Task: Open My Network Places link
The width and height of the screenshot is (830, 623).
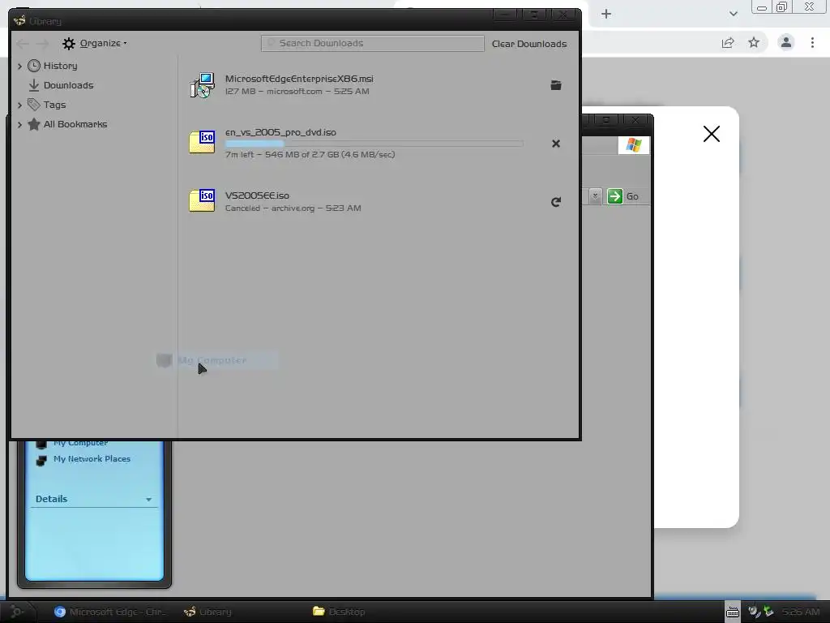Action: [92, 459]
